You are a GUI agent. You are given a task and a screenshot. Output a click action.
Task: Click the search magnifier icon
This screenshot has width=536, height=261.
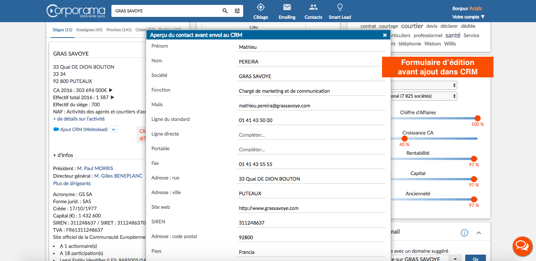(x=225, y=11)
